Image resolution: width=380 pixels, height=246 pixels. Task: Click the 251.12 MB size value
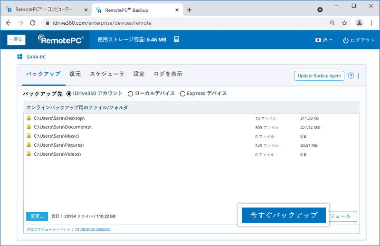(x=310, y=127)
